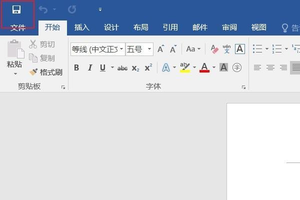Viewport: 300px width, 200px height.
Task: Open the font name dropdown
Action: pos(121,49)
